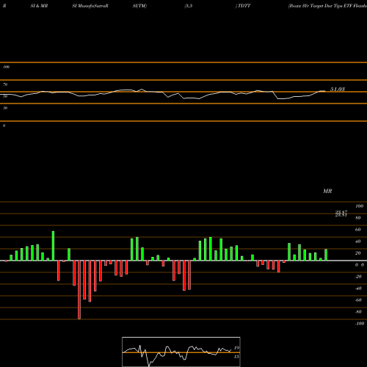The width and height of the screenshot is (367, 367).
Task: Click the MR axis label -40
Action: (358, 288)
